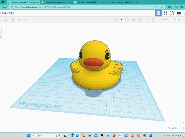185x139 pixels.
Task: Click the Import button
Action: (164, 20)
